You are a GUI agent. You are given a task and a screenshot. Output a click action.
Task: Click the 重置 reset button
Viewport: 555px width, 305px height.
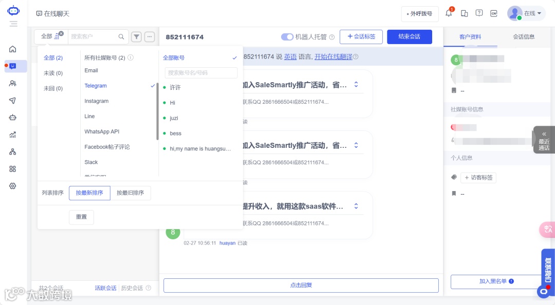(81, 217)
